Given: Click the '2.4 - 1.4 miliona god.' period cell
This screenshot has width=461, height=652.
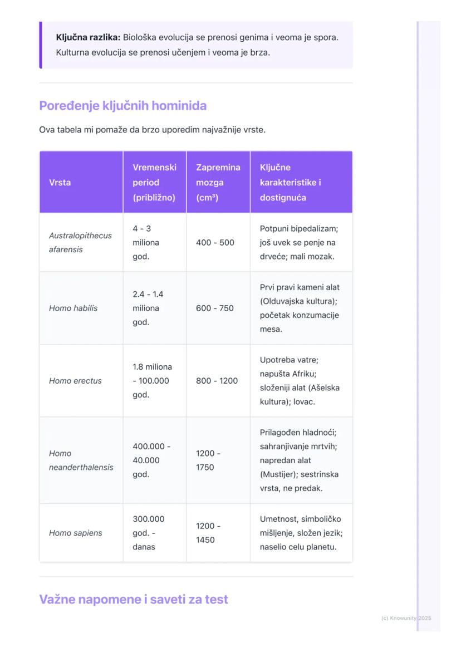Looking at the screenshot, I should (x=148, y=308).
